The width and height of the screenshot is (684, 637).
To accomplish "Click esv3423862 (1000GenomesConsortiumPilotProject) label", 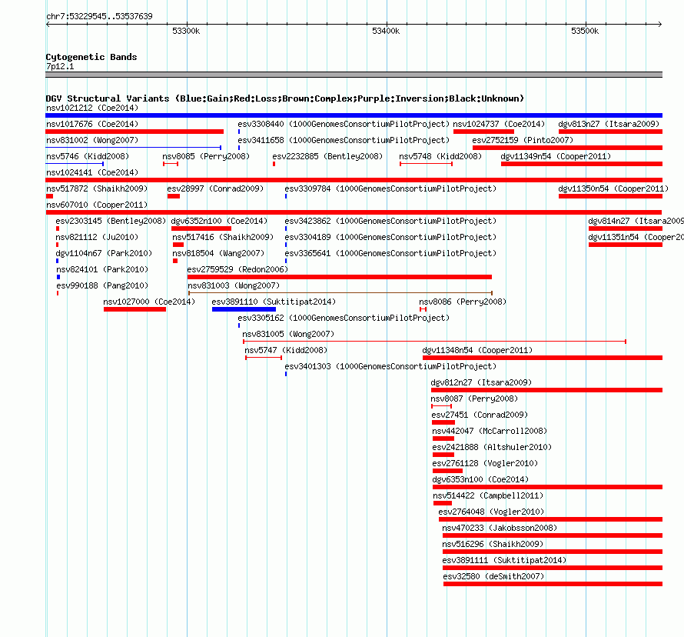I will coord(391,221).
